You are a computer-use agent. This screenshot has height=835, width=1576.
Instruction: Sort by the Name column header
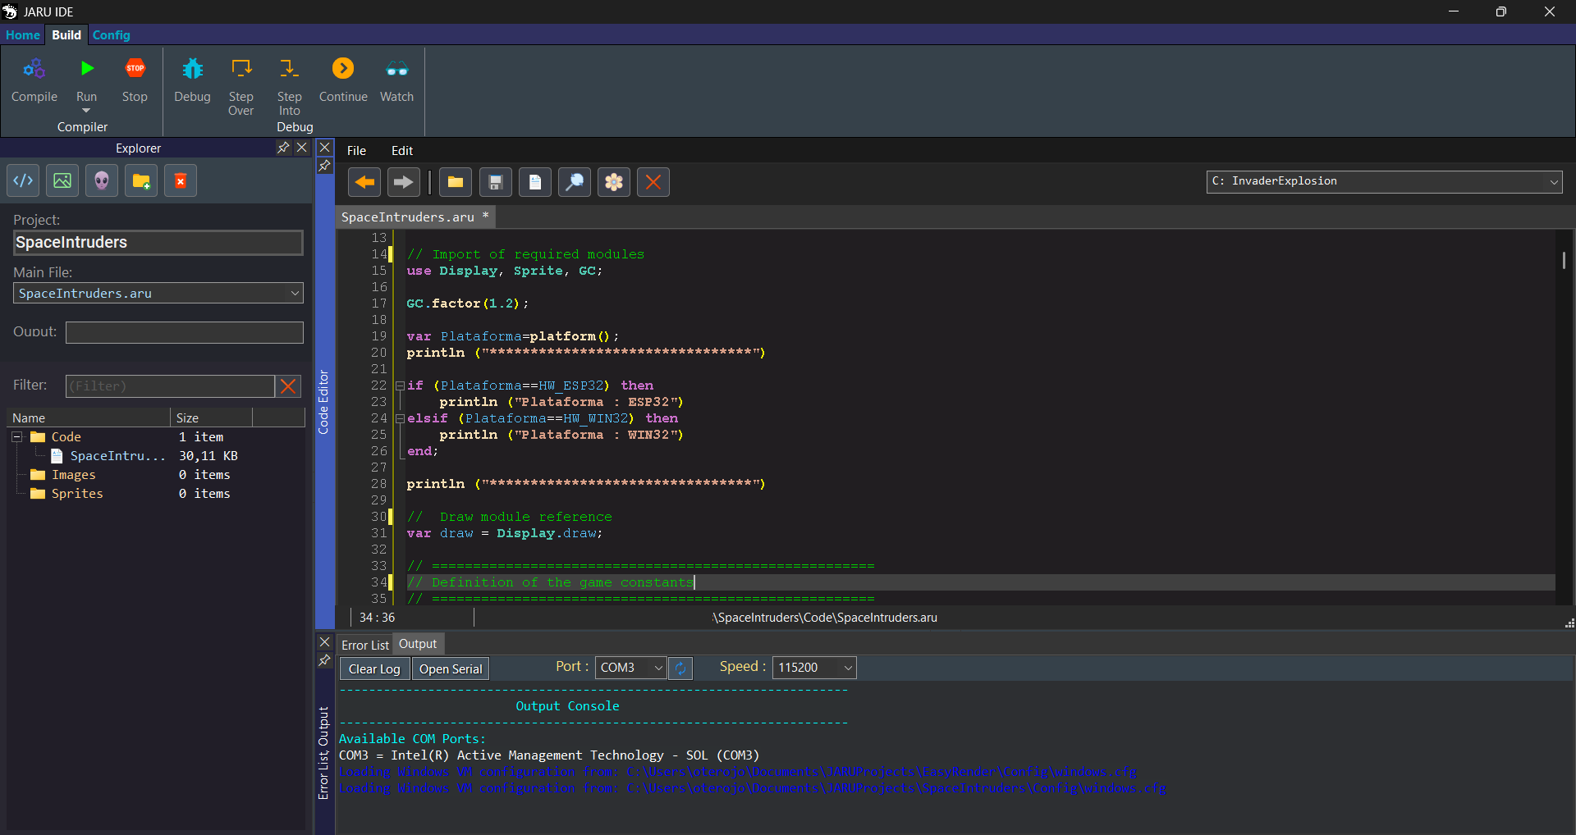tap(89, 417)
